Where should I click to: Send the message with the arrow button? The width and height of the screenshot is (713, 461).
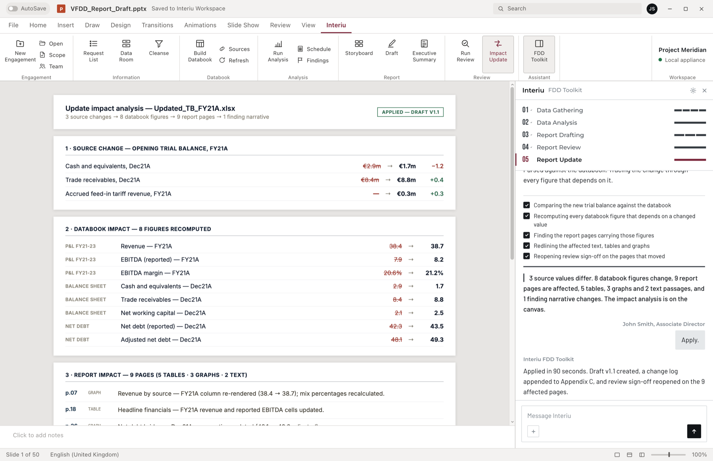[694, 431]
